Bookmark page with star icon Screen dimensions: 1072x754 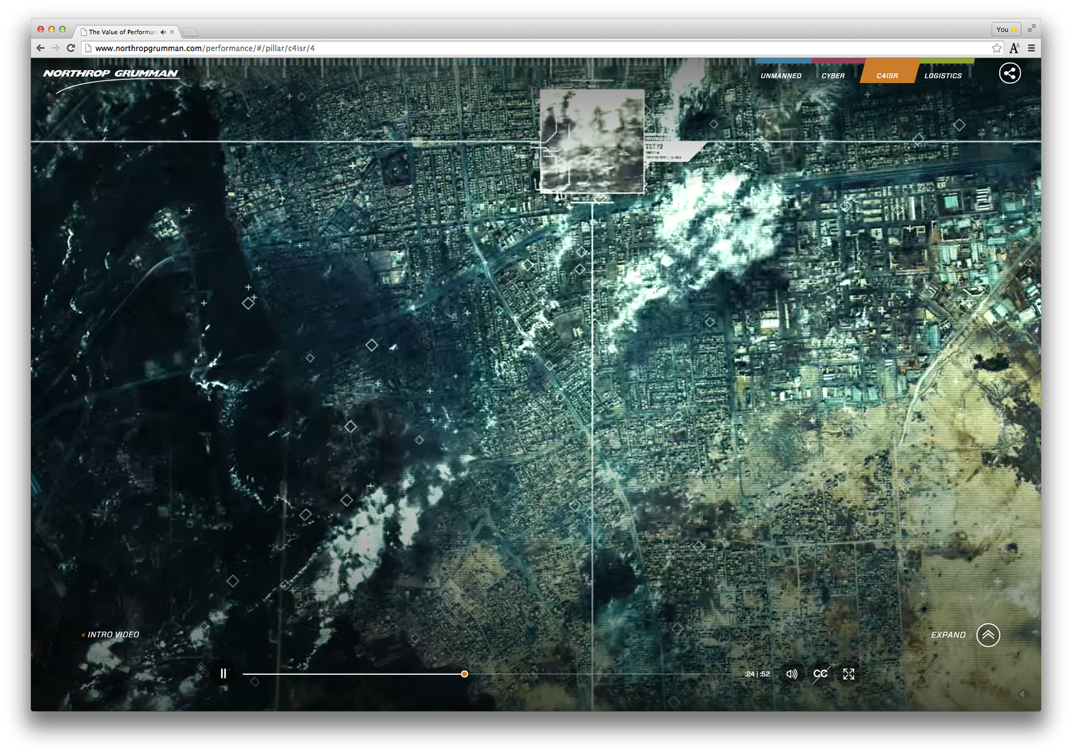click(997, 48)
